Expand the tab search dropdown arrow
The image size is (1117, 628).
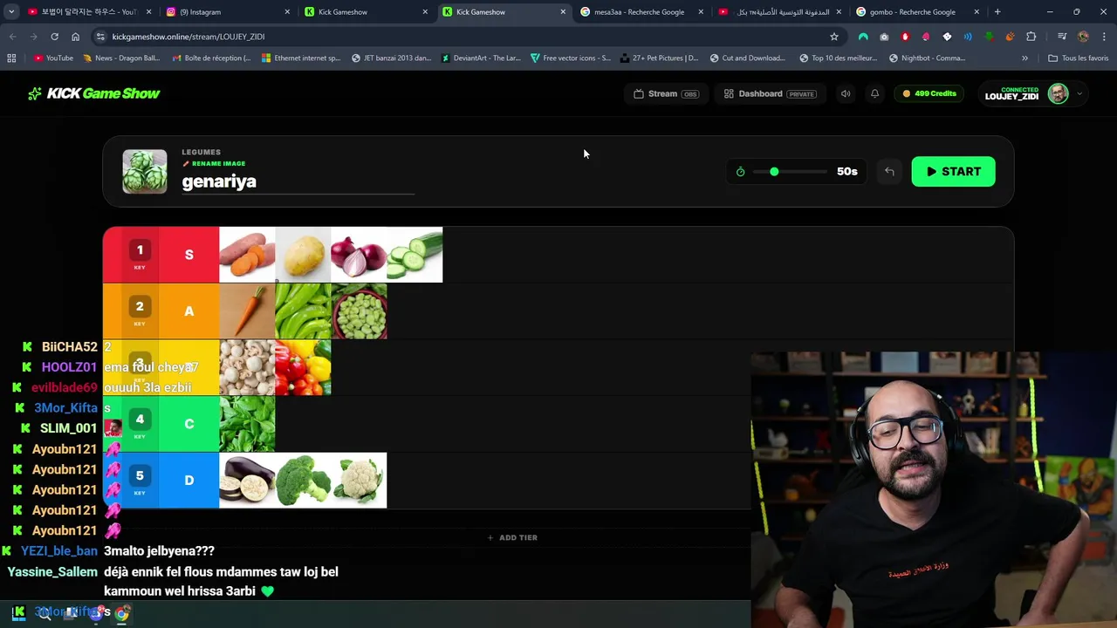coord(11,12)
